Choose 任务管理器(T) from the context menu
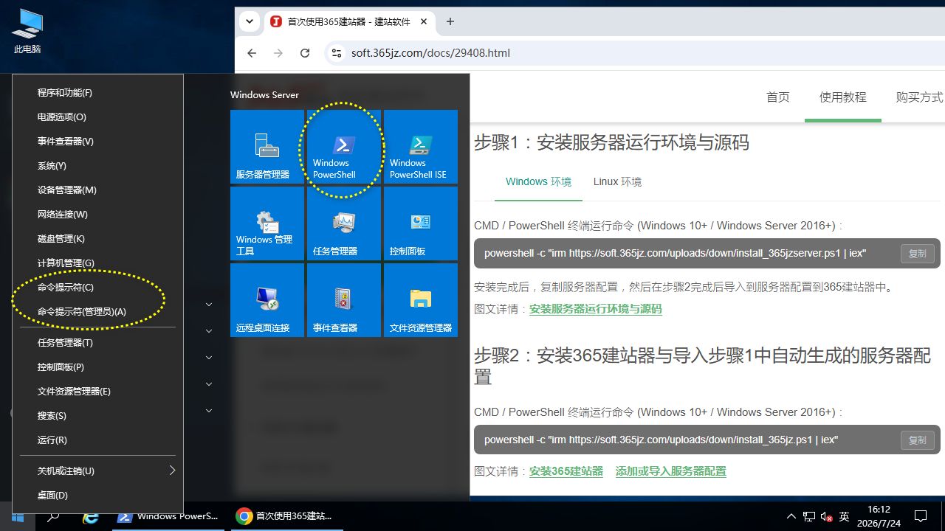The image size is (945, 531). point(97,342)
